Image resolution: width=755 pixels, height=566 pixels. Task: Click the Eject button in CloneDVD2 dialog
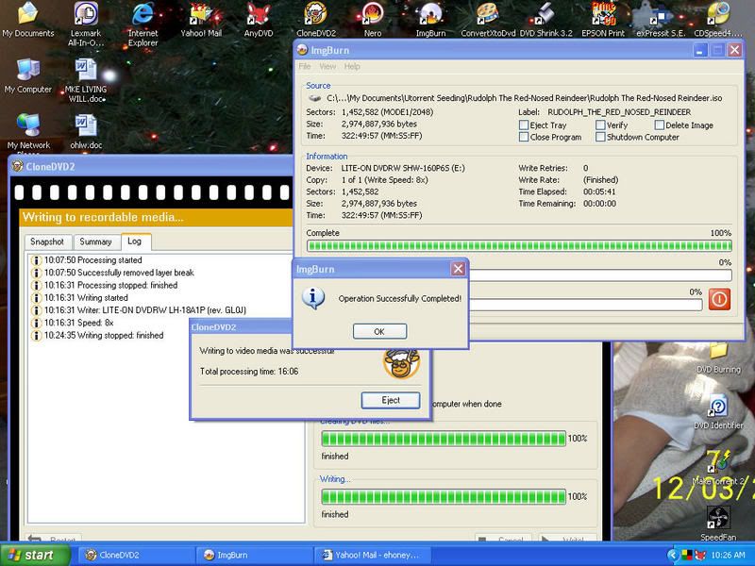[x=391, y=400]
